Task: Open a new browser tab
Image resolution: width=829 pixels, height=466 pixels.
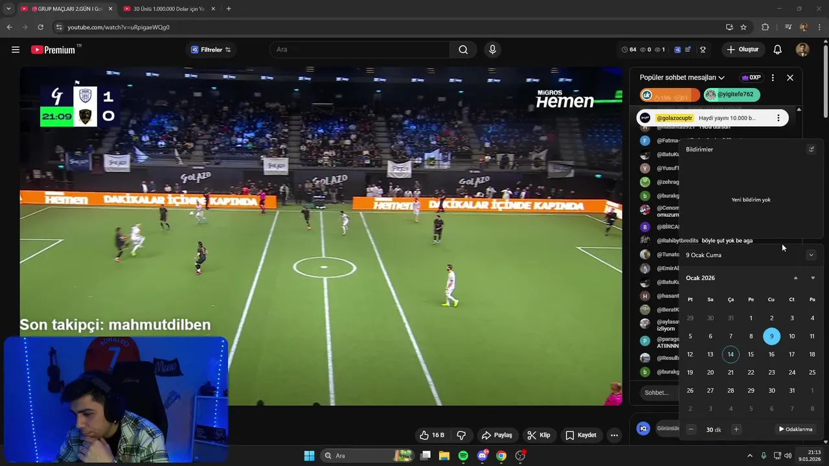Action: pyautogui.click(x=229, y=9)
